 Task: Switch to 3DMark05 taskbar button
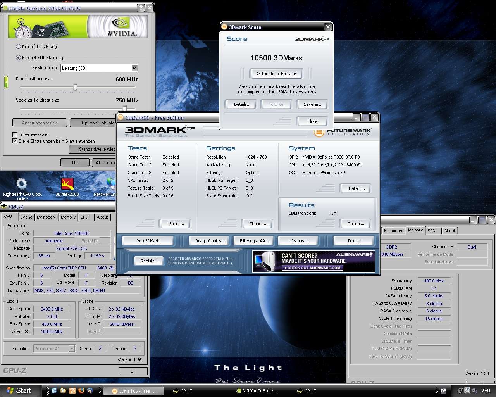click(134, 391)
